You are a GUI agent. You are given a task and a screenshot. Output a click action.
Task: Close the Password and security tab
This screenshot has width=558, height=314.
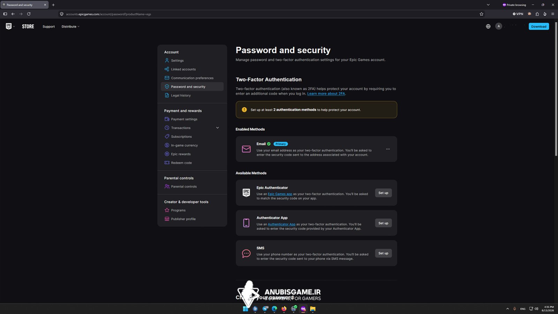(x=45, y=5)
